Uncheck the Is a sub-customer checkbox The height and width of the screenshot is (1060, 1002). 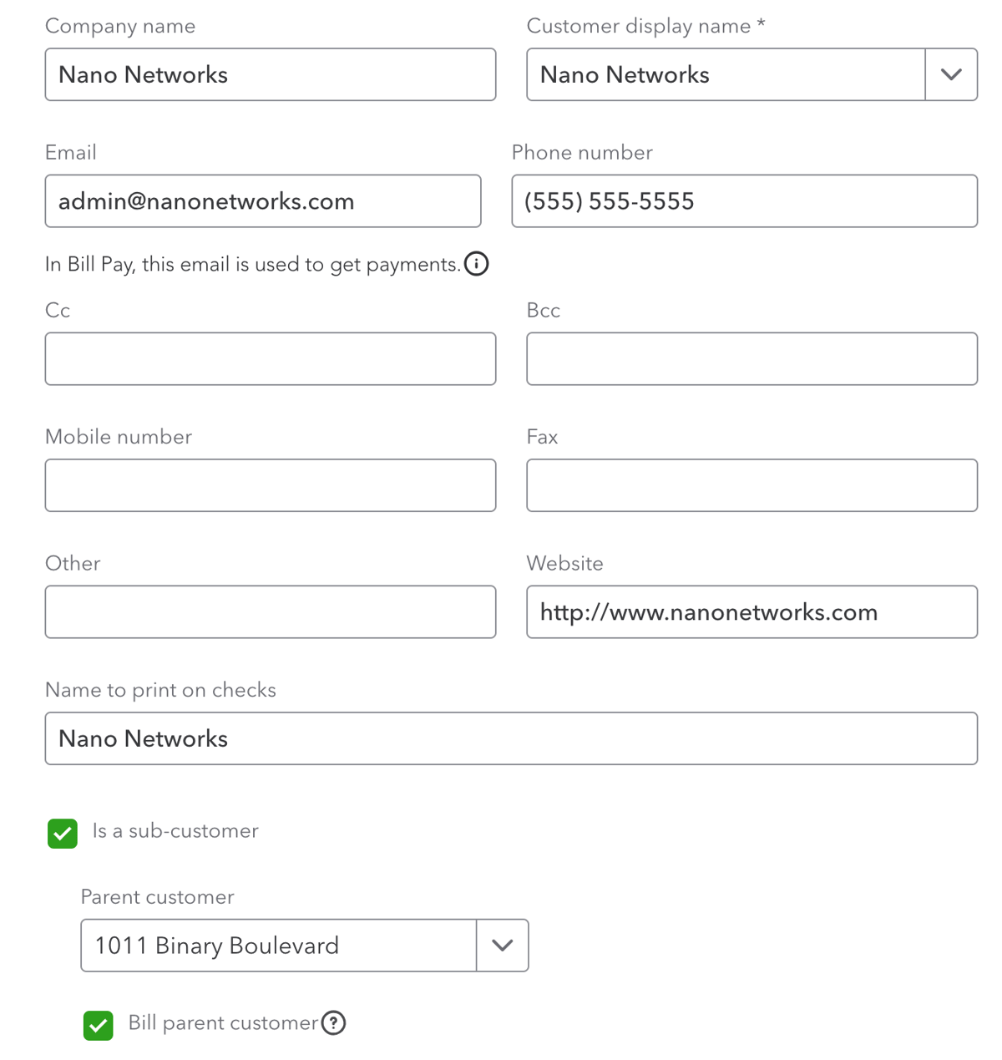[x=63, y=833]
